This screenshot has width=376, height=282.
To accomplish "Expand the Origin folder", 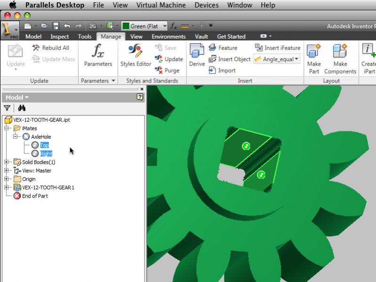I will click(7, 178).
